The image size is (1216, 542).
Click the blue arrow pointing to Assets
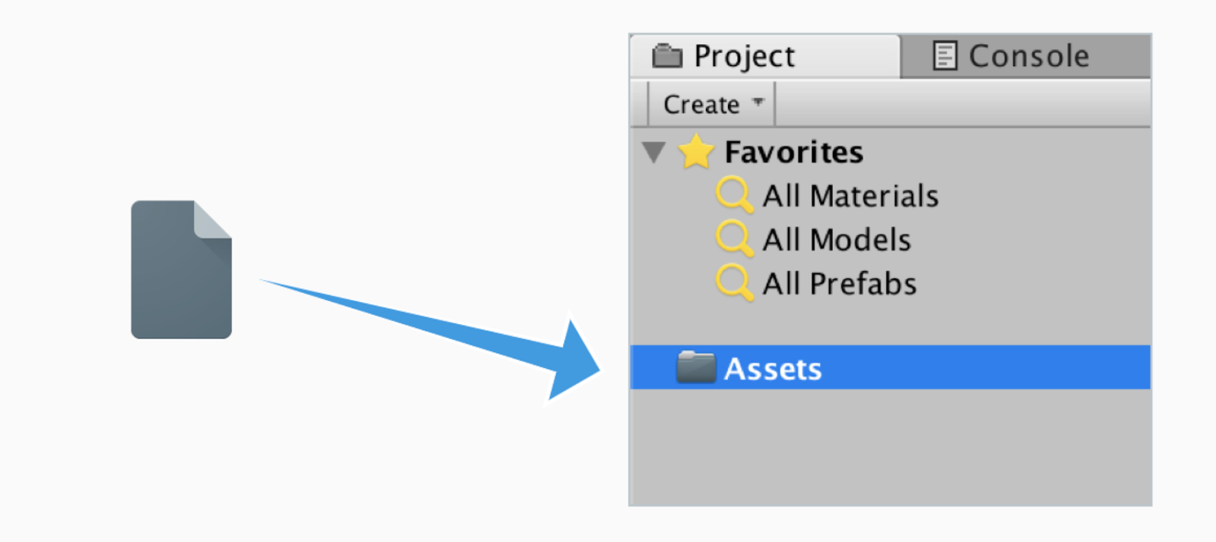pyautogui.click(x=456, y=334)
